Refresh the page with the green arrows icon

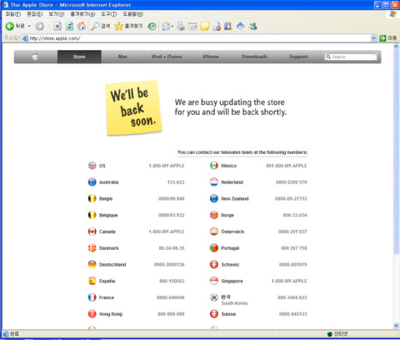[x=69, y=26]
